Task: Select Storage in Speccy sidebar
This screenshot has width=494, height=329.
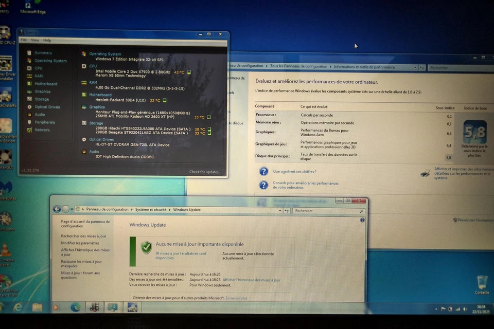Action: pyautogui.click(x=42, y=99)
